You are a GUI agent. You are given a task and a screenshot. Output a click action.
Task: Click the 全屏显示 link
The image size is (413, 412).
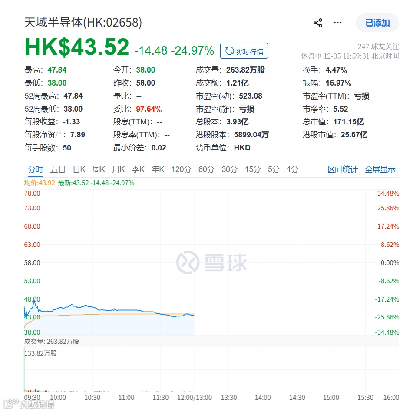click(380, 169)
